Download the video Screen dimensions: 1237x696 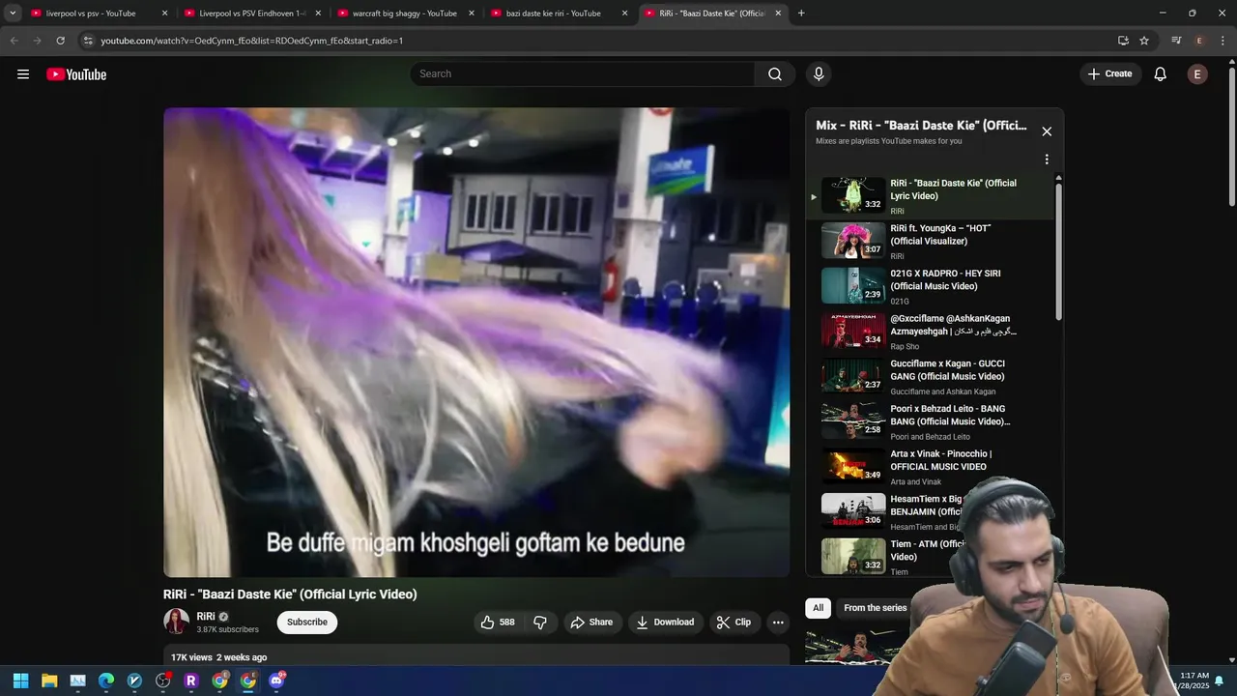coord(665,623)
